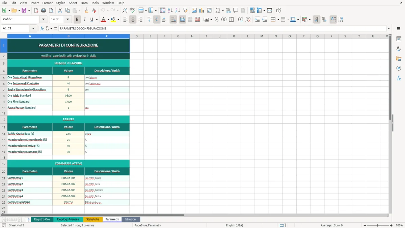Toggle Center Horizontally alignment
405x228 pixels.
133,20
